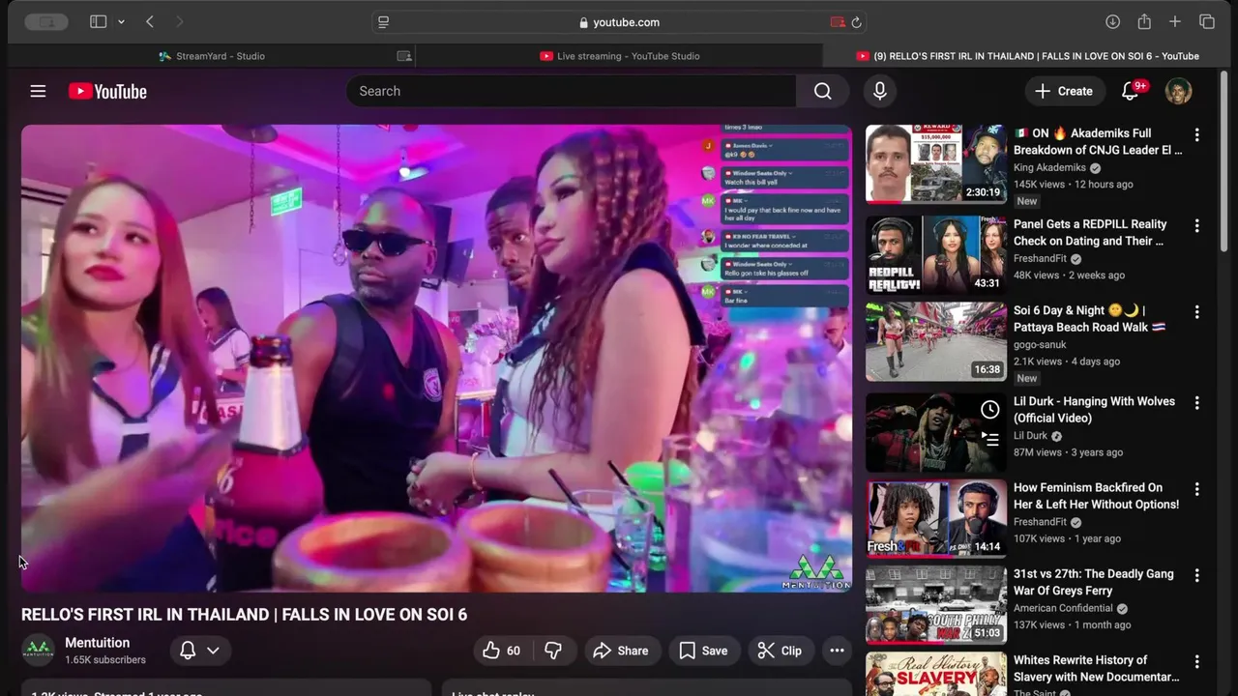
Task: Click gogo-sanuk channel name
Action: click(1040, 345)
